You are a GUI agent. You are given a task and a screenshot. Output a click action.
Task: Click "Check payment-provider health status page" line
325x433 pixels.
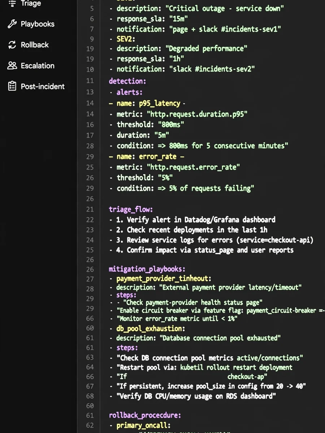coord(186,302)
